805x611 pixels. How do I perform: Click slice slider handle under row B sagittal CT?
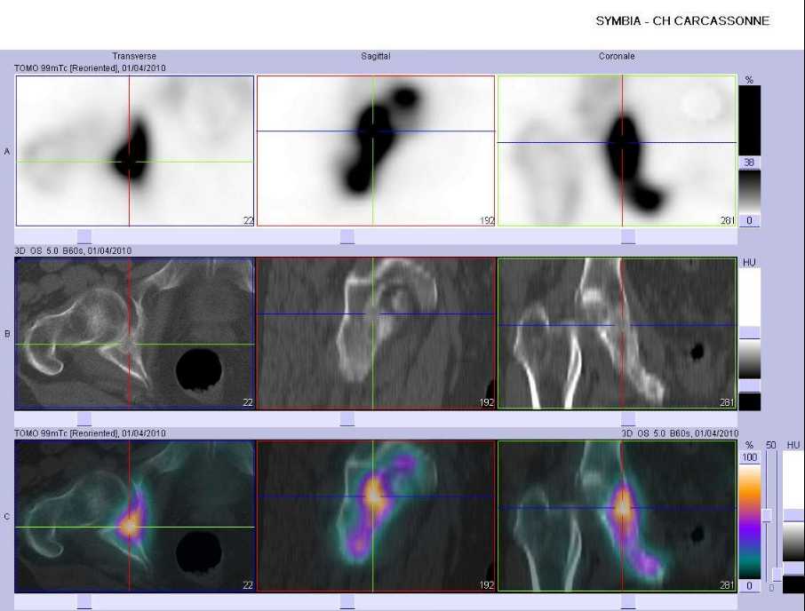[x=347, y=419]
